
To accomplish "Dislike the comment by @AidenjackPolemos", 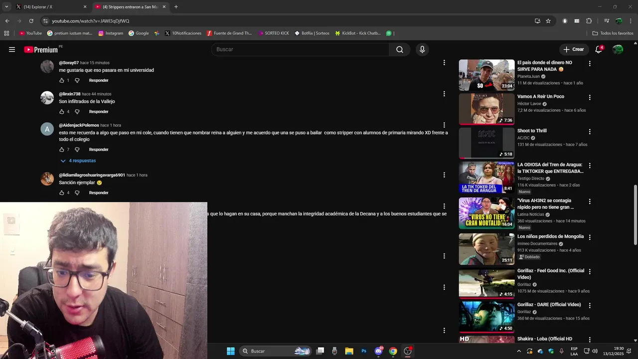I will [77, 150].
